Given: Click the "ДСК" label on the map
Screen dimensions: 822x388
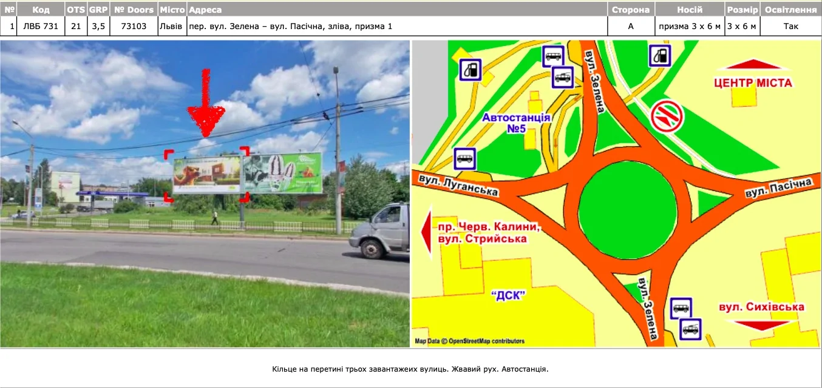Looking at the screenshot, I should [508, 295].
